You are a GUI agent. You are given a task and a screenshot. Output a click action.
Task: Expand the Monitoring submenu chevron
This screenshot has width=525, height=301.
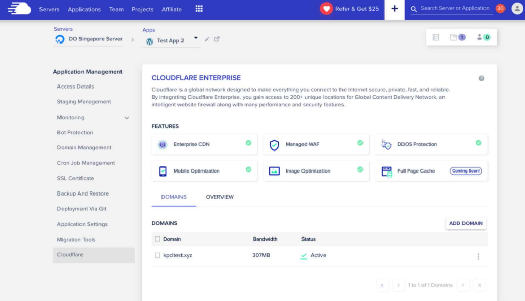click(127, 118)
